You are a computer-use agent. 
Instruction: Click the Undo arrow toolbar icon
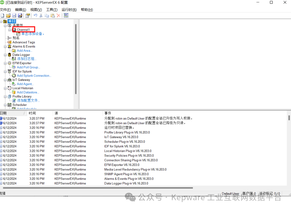point(35,16)
